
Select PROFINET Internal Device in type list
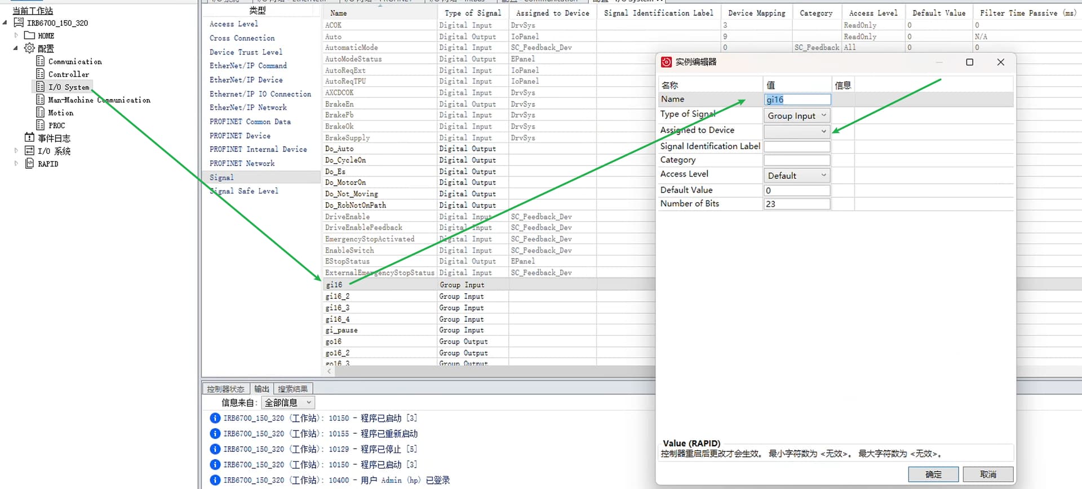(x=258, y=150)
